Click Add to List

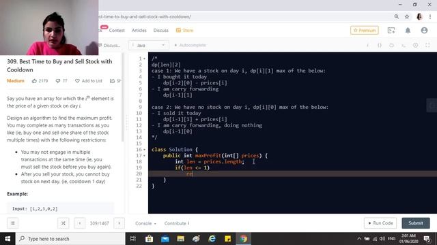[x=89, y=81]
